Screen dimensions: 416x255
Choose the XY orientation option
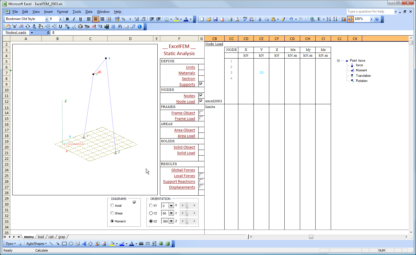[151, 206]
